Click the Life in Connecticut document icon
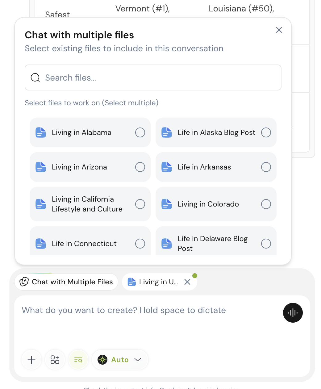The height and width of the screenshot is (389, 321). click(41, 244)
